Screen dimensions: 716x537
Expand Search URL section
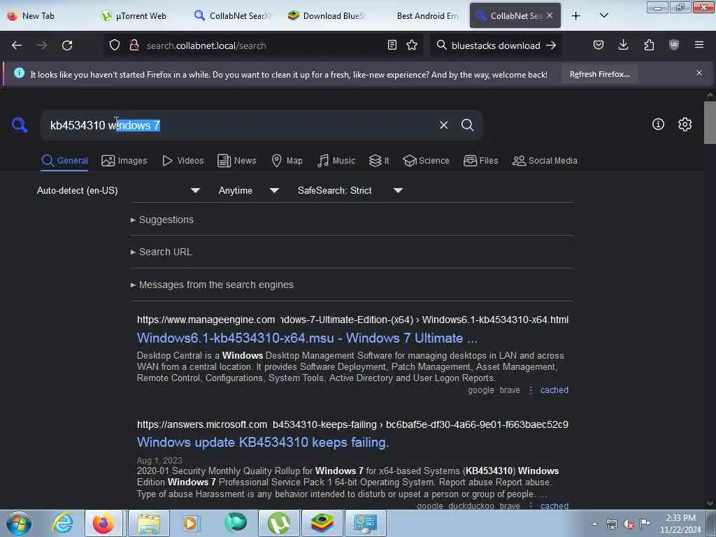(x=162, y=252)
